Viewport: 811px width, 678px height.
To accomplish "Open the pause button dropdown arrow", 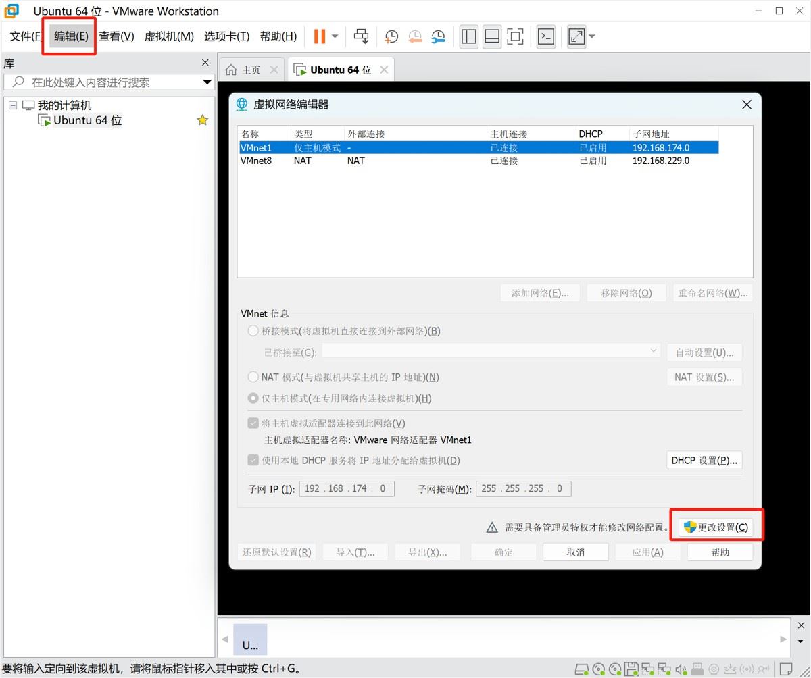I will pos(335,36).
